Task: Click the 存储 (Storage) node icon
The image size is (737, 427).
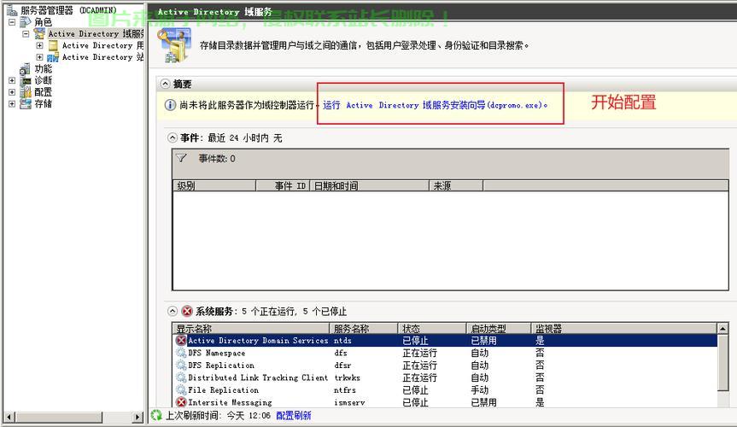Action: [x=26, y=104]
